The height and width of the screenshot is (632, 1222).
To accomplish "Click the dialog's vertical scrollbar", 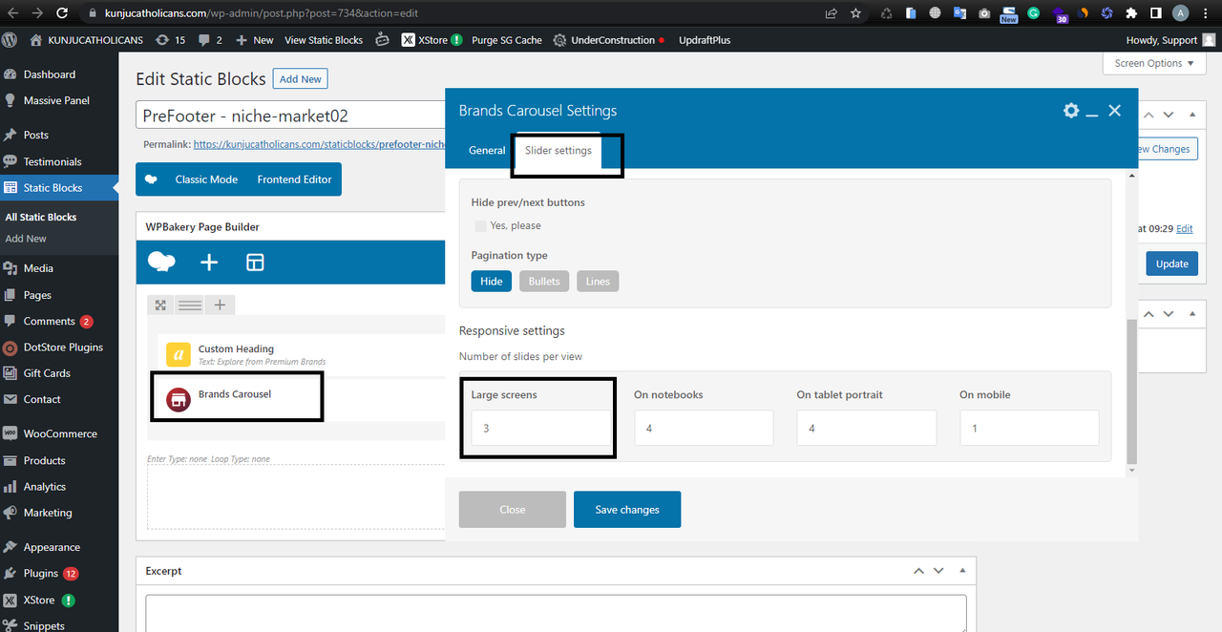I will point(1132,391).
